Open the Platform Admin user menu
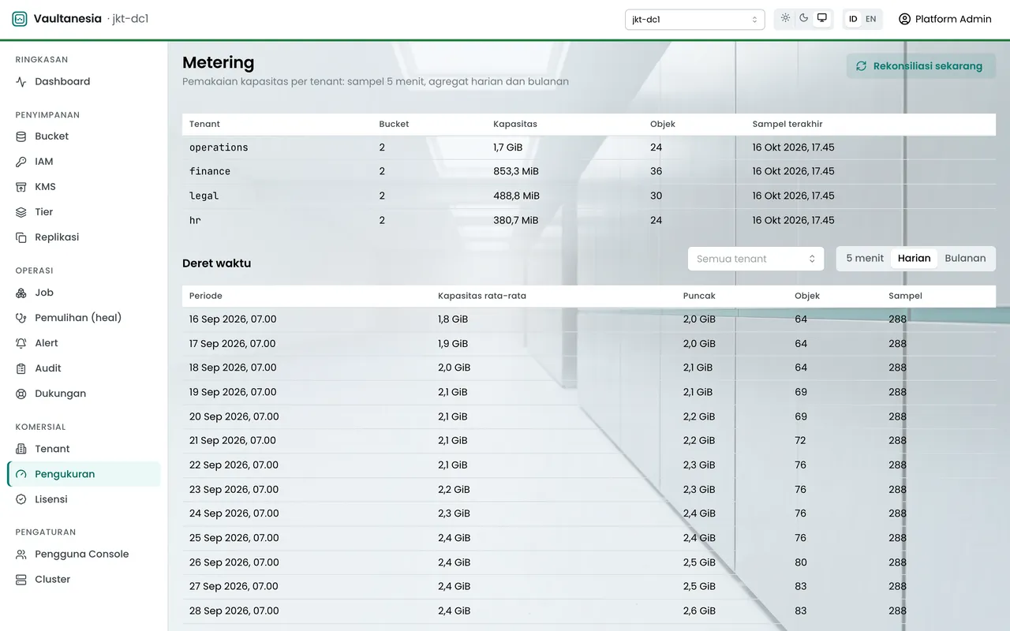This screenshot has height=631, width=1010. [x=945, y=19]
